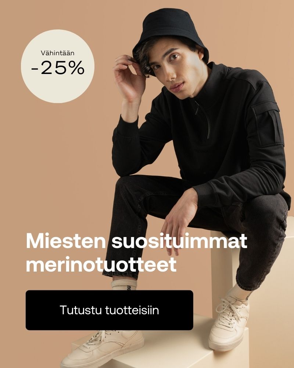Viewport: 294px width, 368px height.
Task: Click the "merinotuotteet" headline word
Action: (x=101, y=265)
